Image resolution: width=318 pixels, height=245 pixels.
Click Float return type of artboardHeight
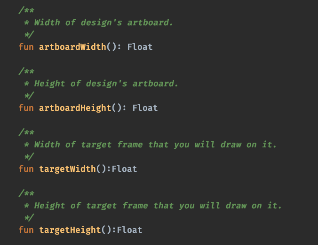pos(145,108)
